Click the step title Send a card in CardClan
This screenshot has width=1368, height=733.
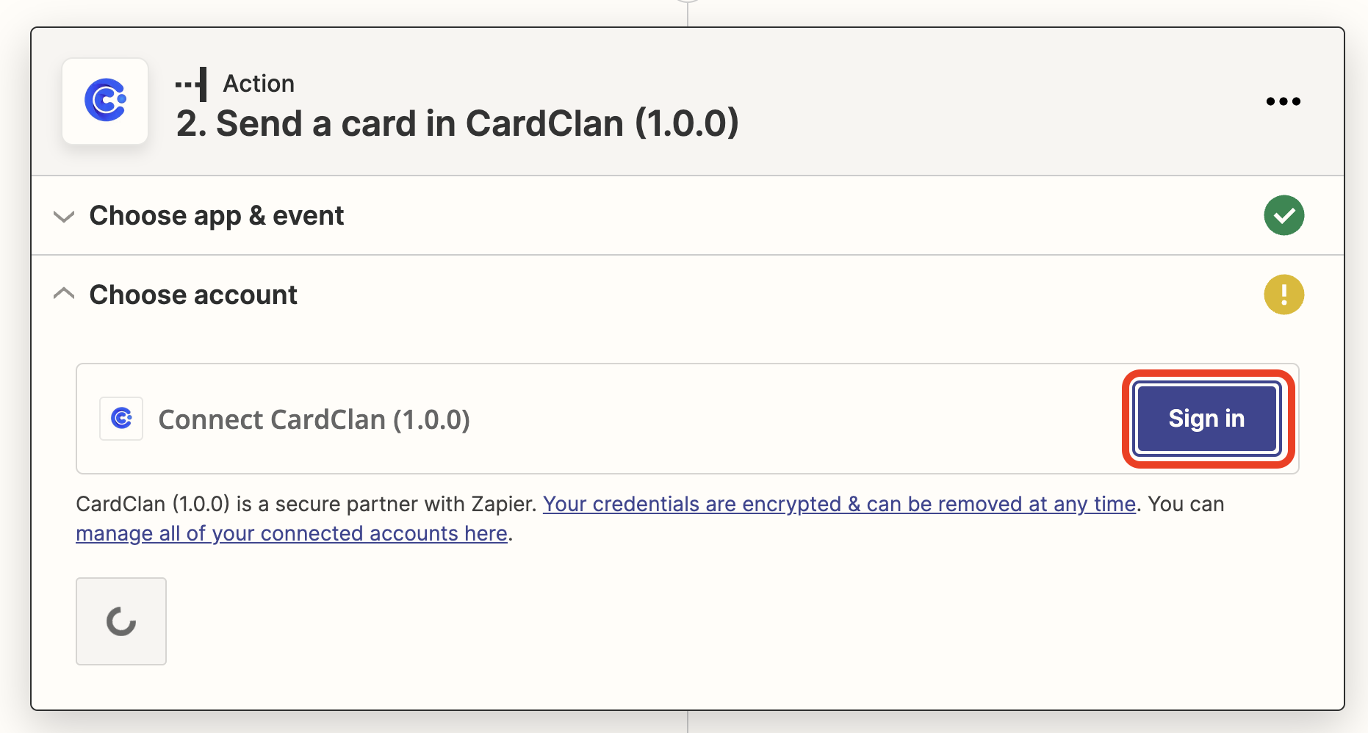[x=457, y=123]
